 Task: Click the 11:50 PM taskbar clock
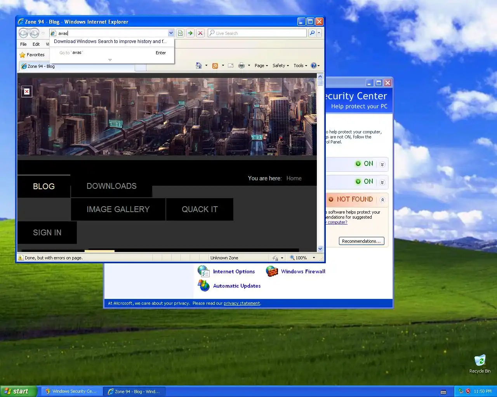[483, 391]
